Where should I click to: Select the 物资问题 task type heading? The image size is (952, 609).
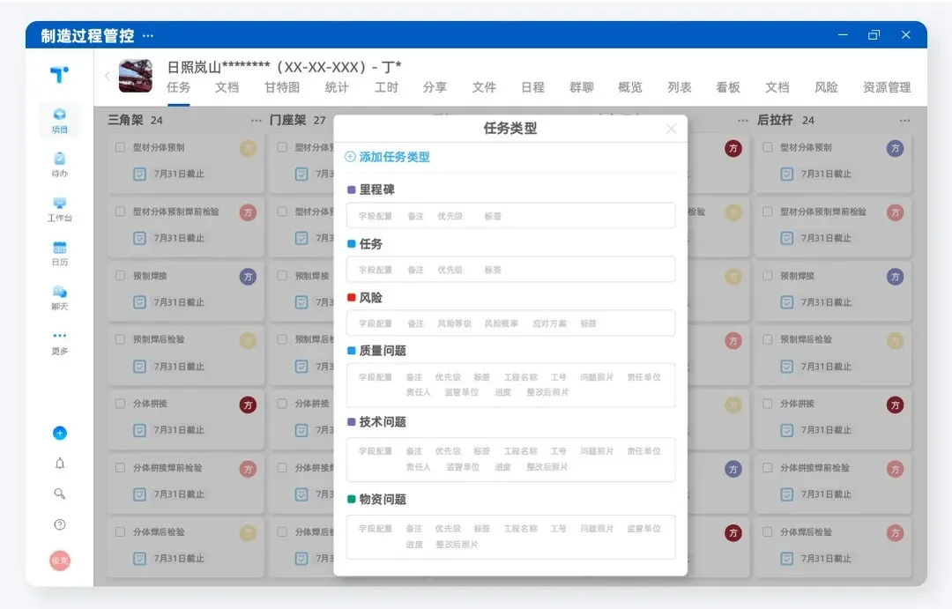(x=383, y=499)
